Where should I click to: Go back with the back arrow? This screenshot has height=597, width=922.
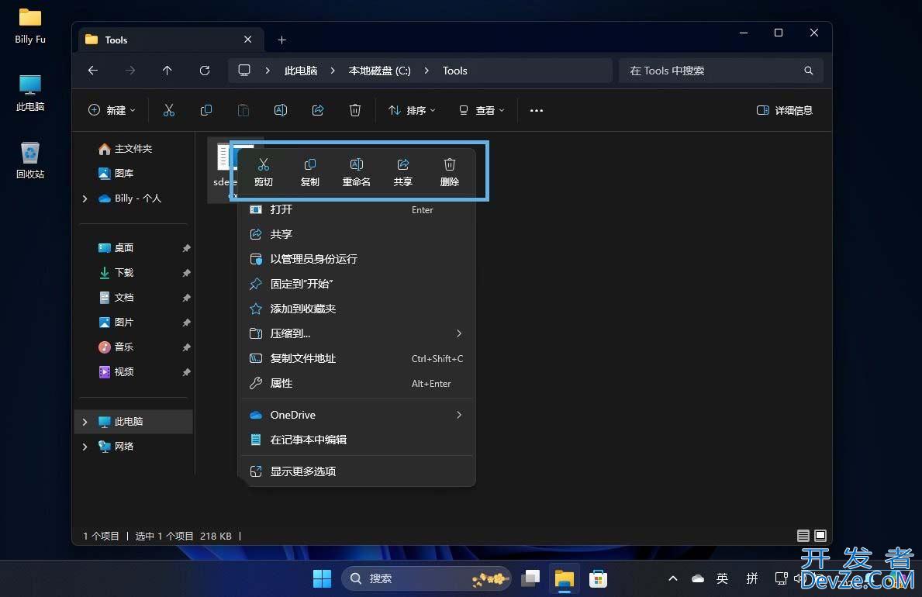(93, 71)
